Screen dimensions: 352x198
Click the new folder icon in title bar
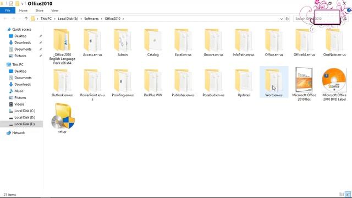(x=17, y=4)
